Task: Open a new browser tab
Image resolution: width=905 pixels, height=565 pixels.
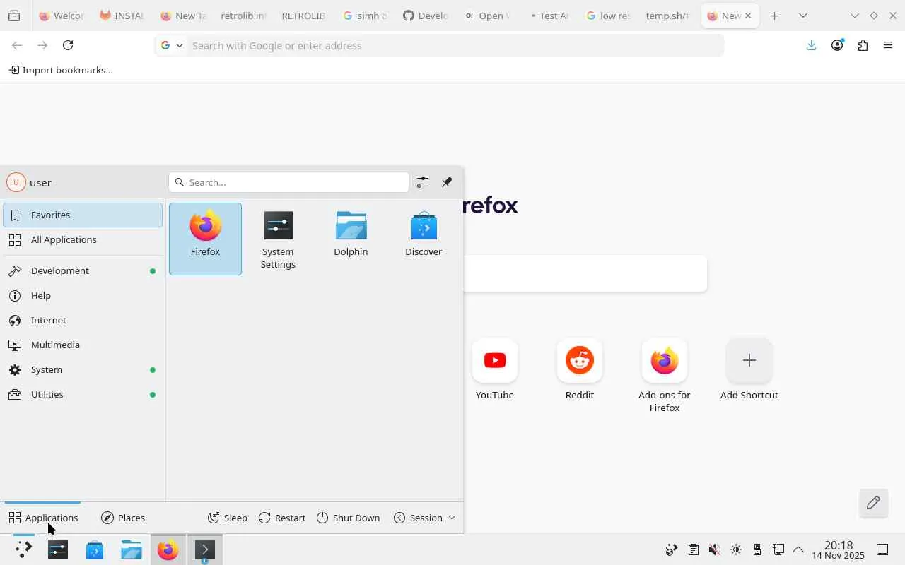Action: (x=775, y=16)
